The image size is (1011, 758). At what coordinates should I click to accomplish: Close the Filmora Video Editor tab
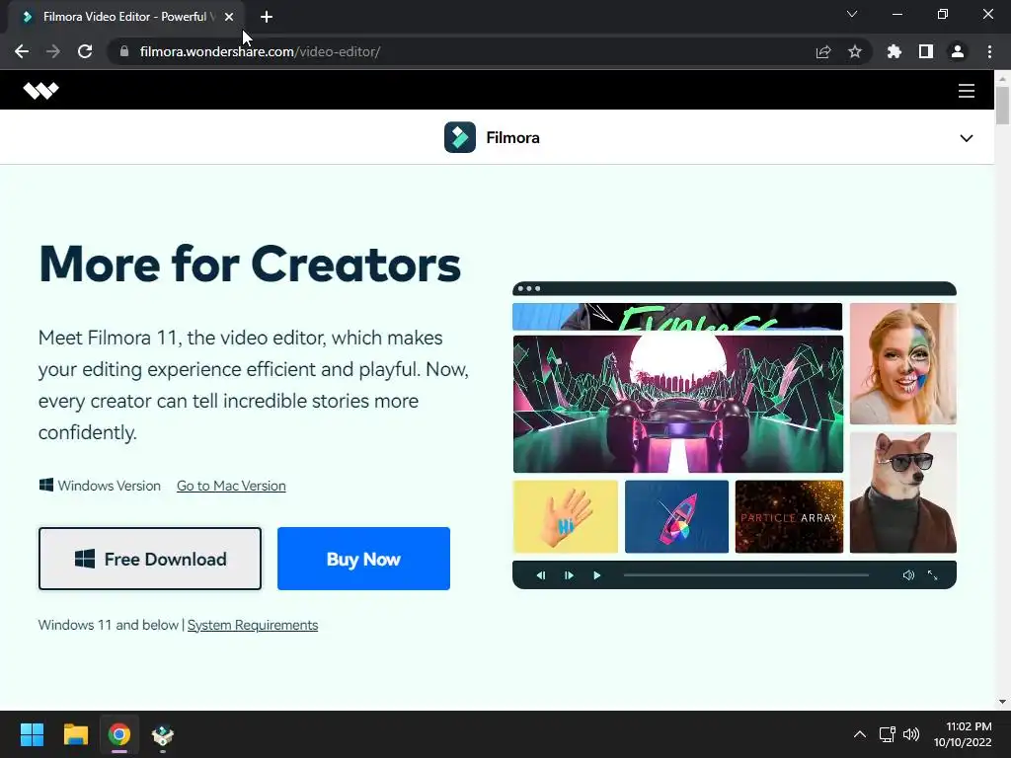(229, 17)
